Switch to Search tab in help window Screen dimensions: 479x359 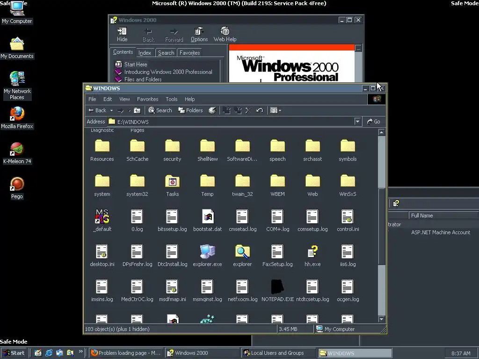tap(166, 53)
